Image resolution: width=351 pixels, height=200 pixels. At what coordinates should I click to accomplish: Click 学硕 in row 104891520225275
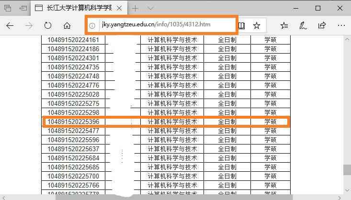[x=270, y=103]
